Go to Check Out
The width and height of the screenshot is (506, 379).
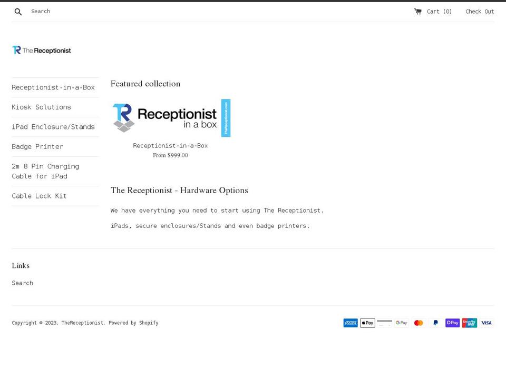coord(480,12)
